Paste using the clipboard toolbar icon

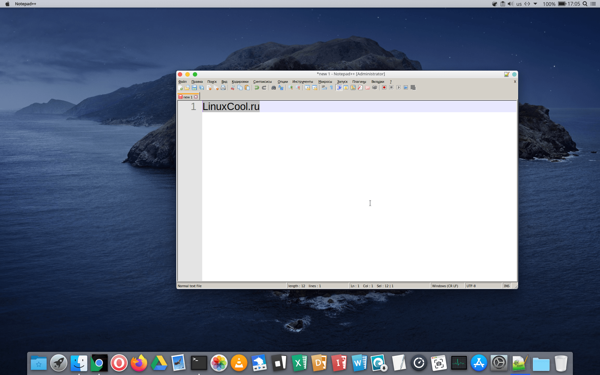point(247,88)
